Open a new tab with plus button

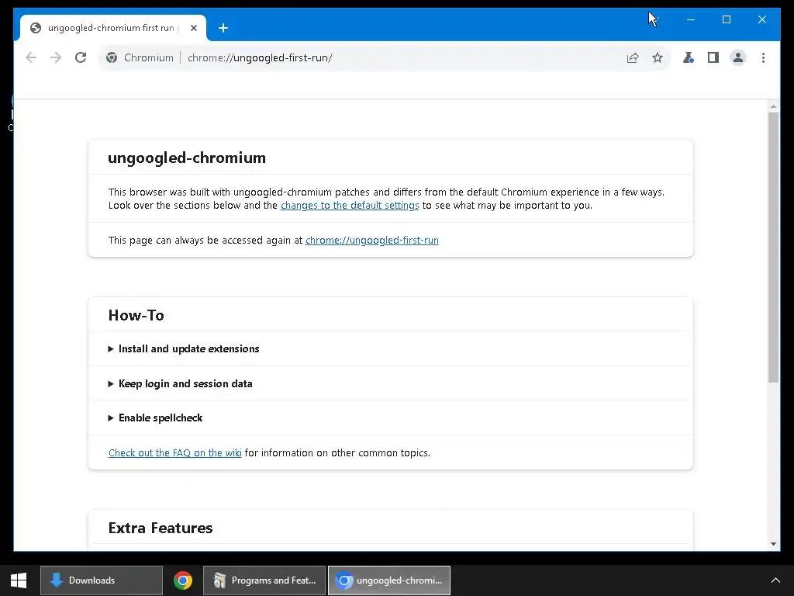tap(223, 28)
